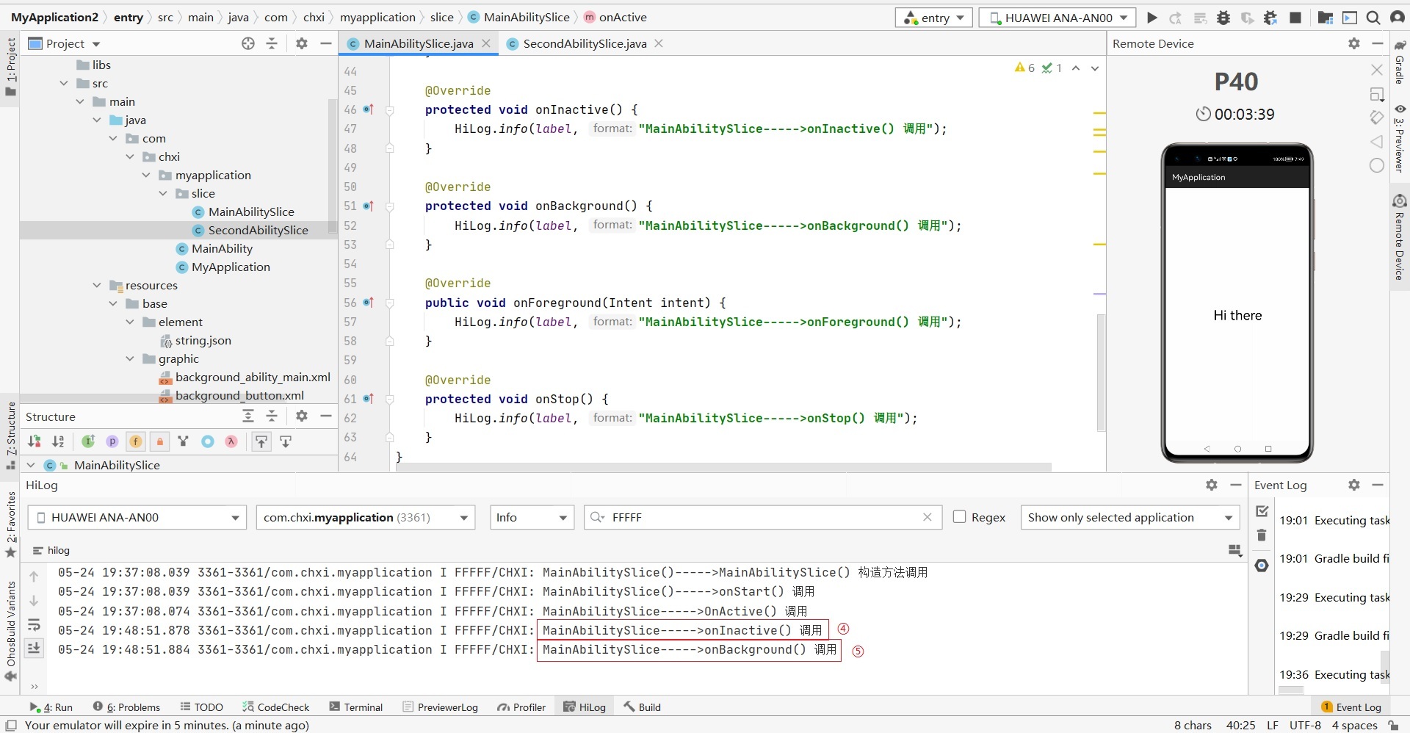Open the Search Everywhere magnifier icon

point(1373,18)
